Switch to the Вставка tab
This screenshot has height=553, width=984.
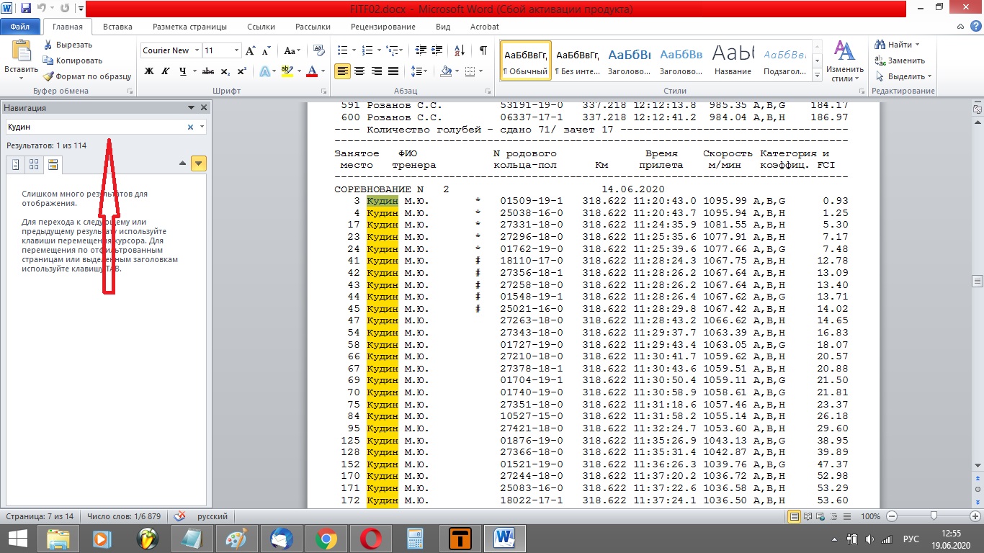(117, 27)
